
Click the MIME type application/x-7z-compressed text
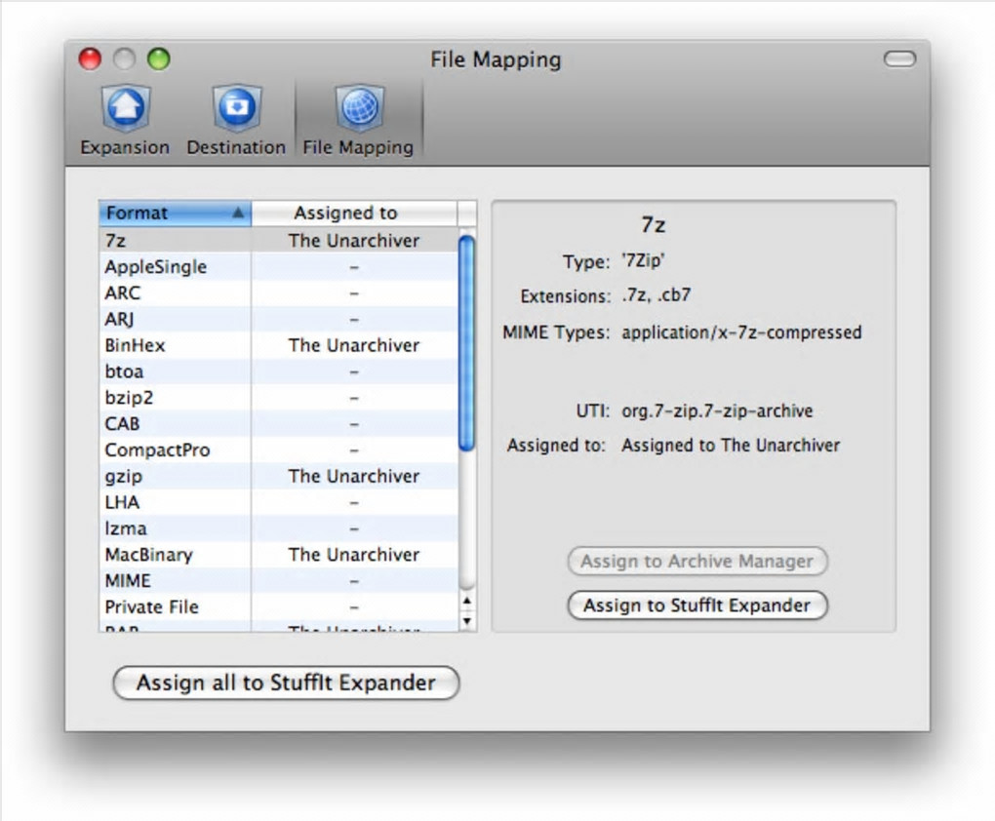[741, 332]
